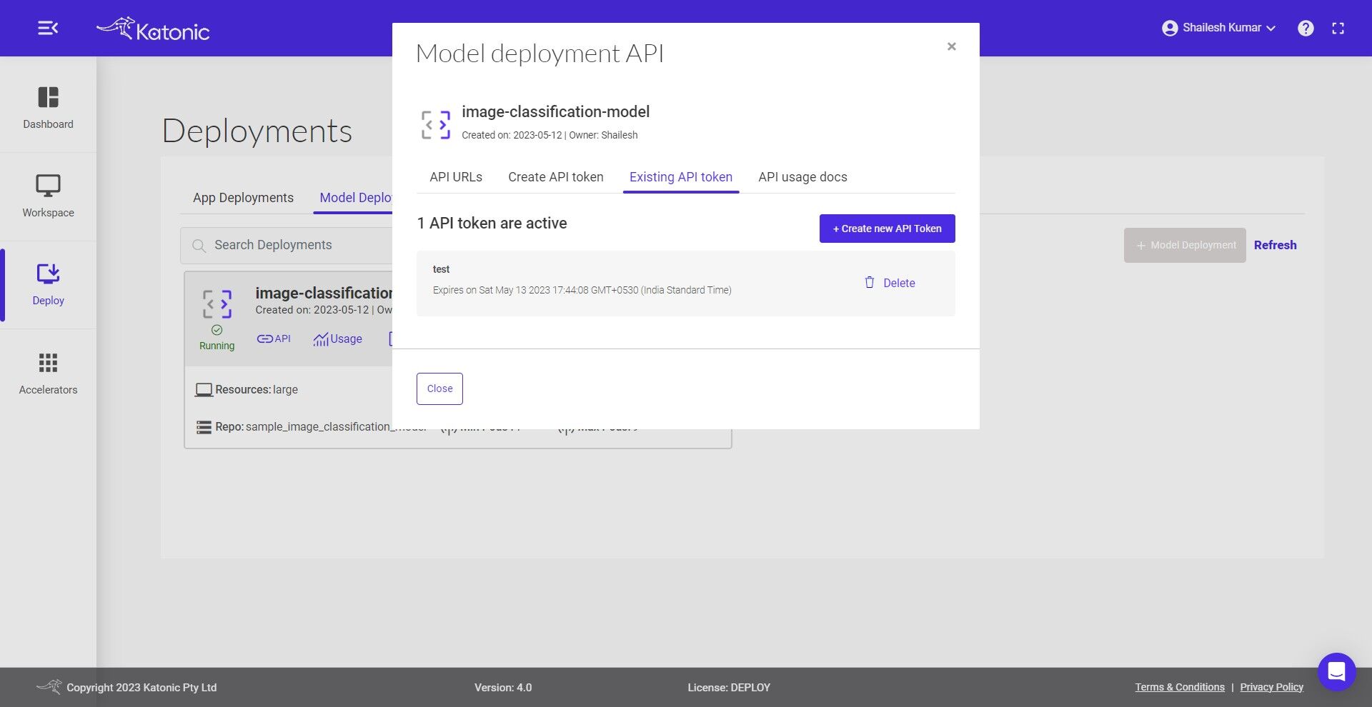Open the API link on the deployment card

[x=274, y=339]
